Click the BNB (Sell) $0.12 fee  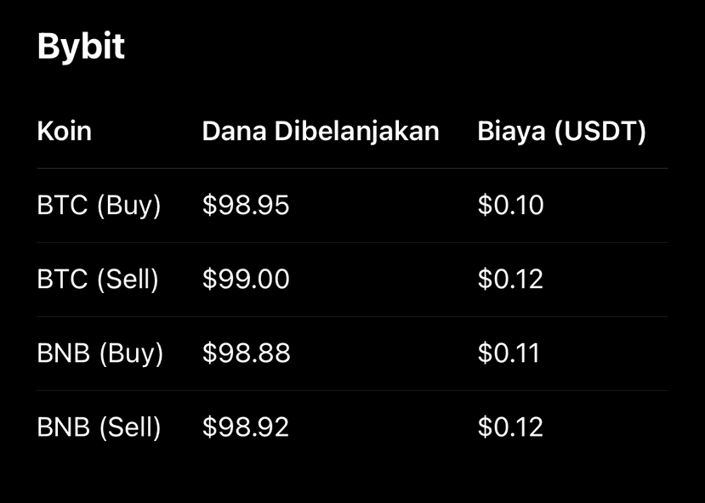coord(510,427)
